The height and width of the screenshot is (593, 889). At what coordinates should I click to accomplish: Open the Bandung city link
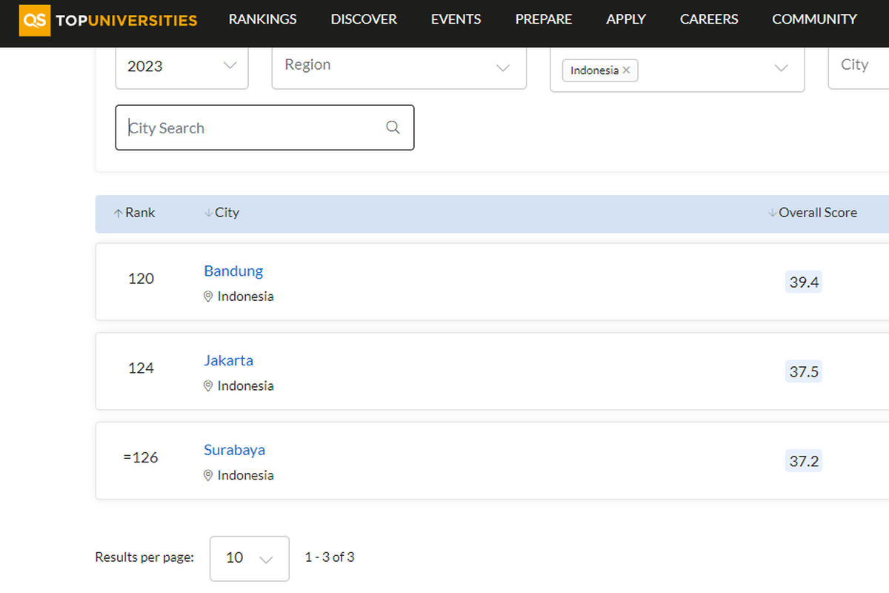[233, 271]
